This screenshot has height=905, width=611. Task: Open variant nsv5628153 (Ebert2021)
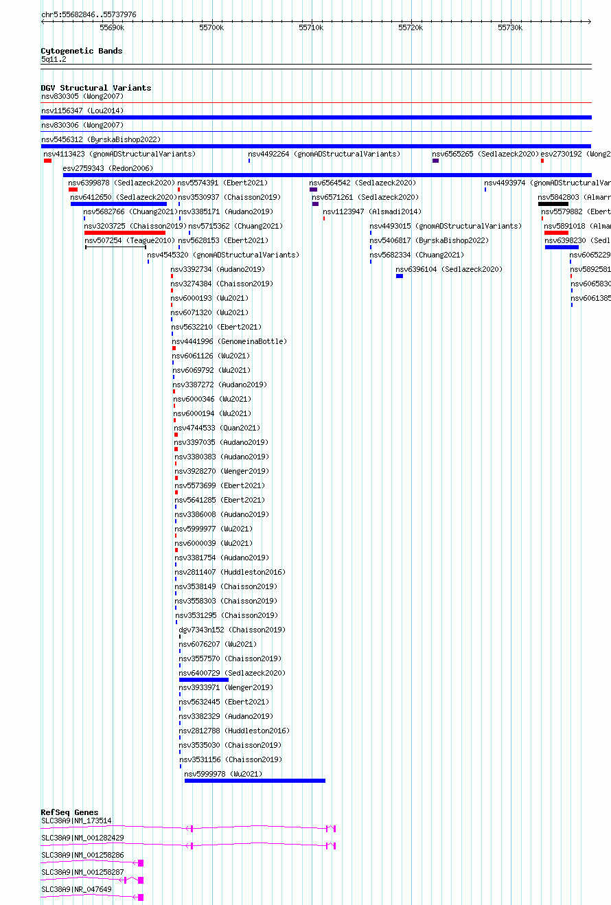coord(223,240)
